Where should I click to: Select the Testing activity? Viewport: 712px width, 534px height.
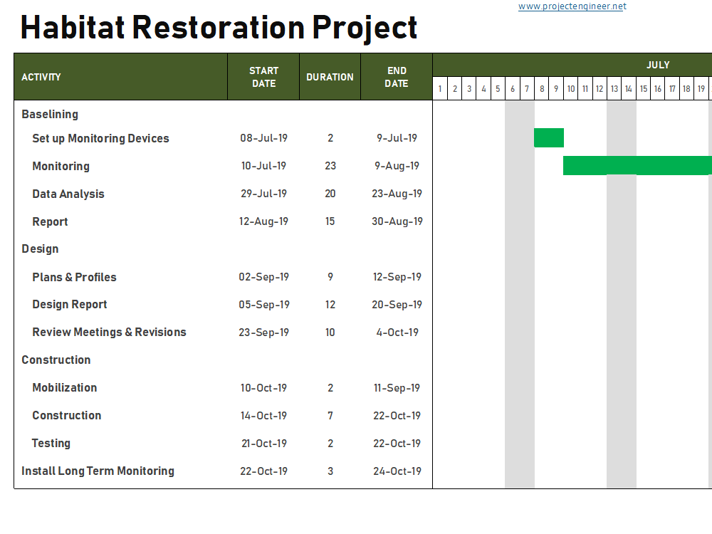[x=51, y=443]
